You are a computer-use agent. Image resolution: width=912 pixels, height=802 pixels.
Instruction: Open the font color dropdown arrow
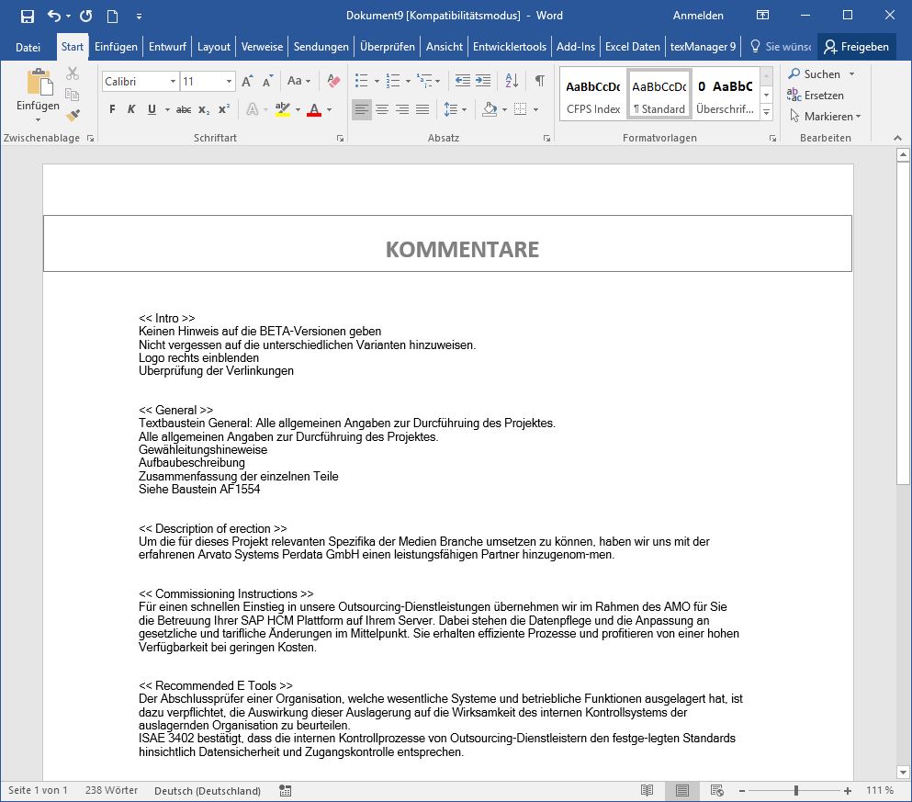(x=329, y=109)
